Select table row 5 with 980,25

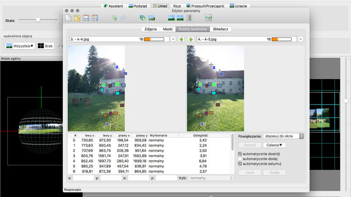149,166
